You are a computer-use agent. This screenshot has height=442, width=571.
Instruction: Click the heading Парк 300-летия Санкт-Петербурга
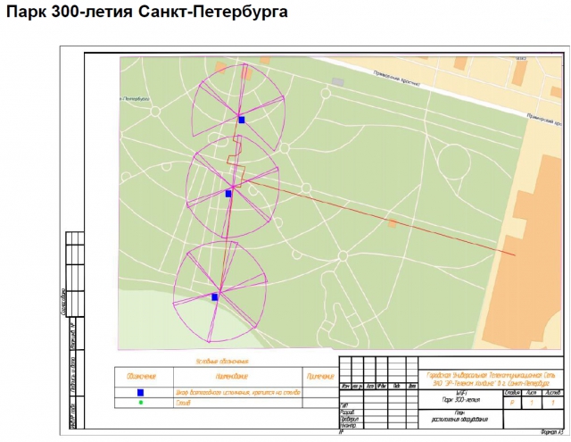tap(147, 12)
